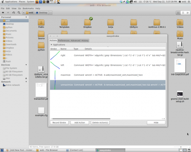Click the Record Stroke button
The width and height of the screenshot is (191, 152).
[59, 123]
